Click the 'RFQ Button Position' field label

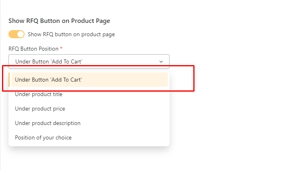coord(33,49)
